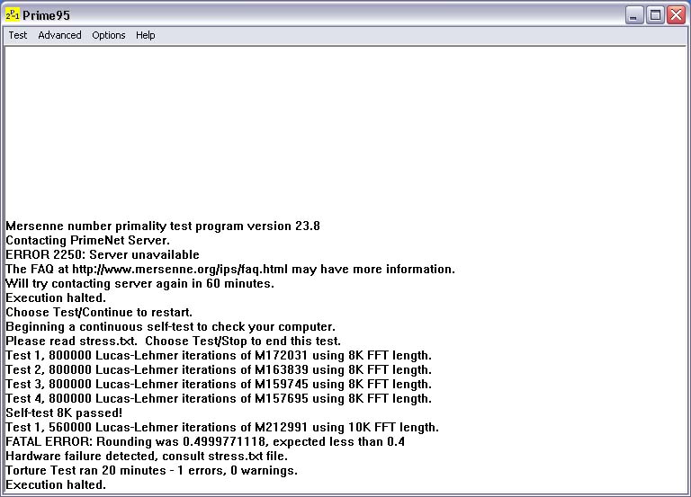Click the 'FATAL ERROR: Rounding was' line
This screenshot has width=691, height=497.
[205, 441]
